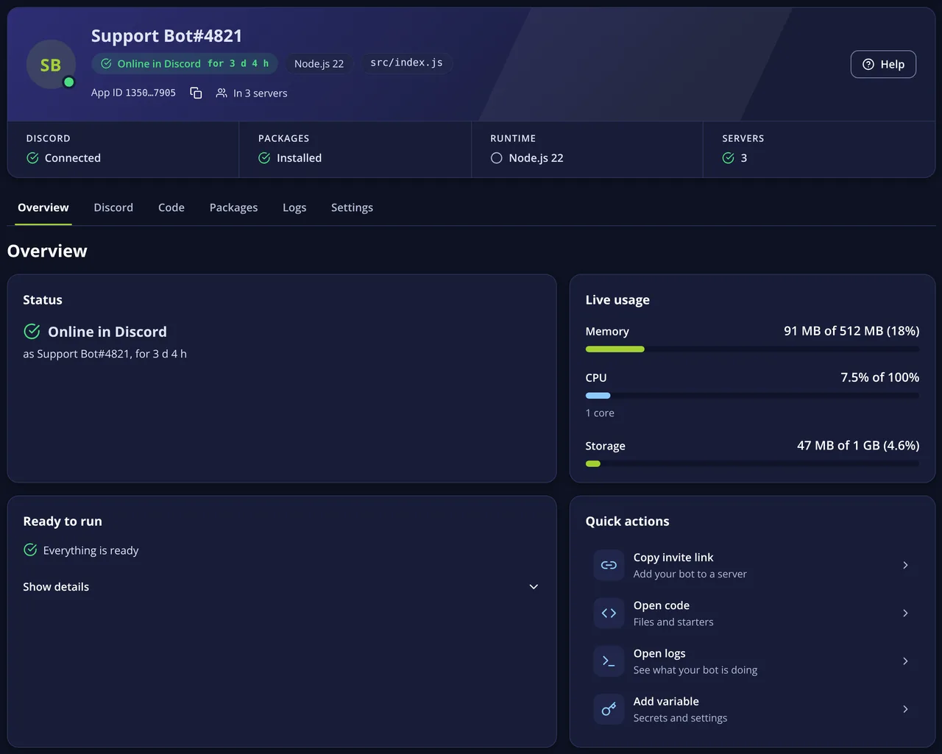Open the Code tab

coord(171,207)
